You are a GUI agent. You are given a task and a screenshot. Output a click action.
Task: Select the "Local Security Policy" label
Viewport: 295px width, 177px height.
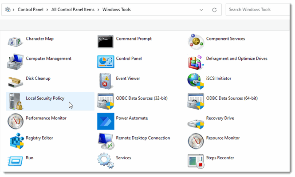(45, 98)
